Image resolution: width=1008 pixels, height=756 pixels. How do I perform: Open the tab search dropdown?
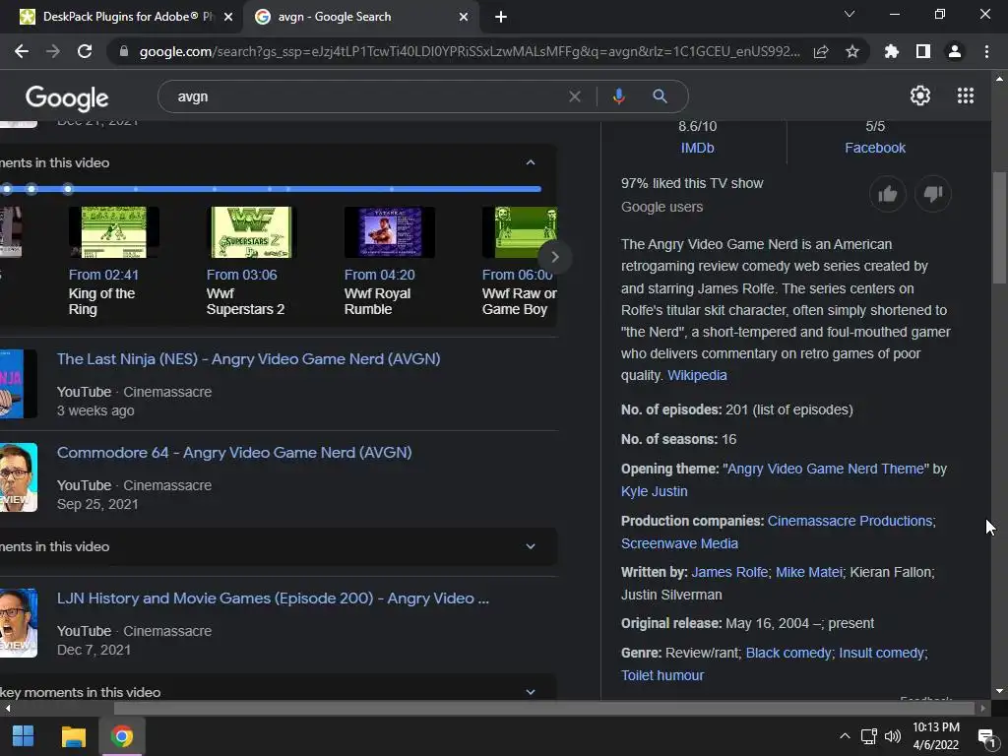point(850,14)
